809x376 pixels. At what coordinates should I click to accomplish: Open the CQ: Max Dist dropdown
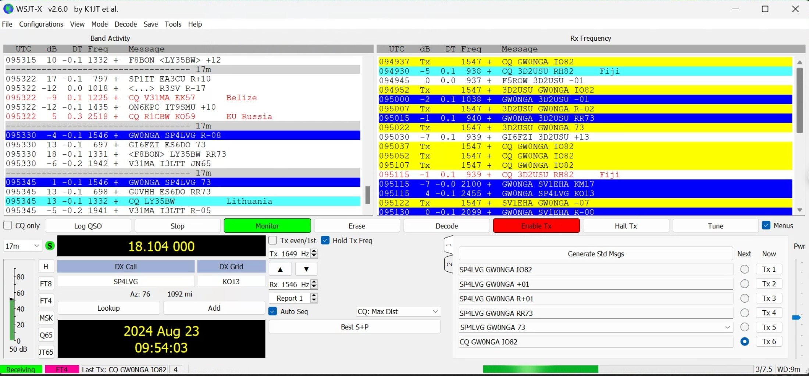point(398,311)
